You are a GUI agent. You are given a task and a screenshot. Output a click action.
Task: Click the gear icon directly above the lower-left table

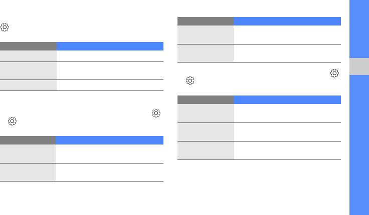(12, 121)
